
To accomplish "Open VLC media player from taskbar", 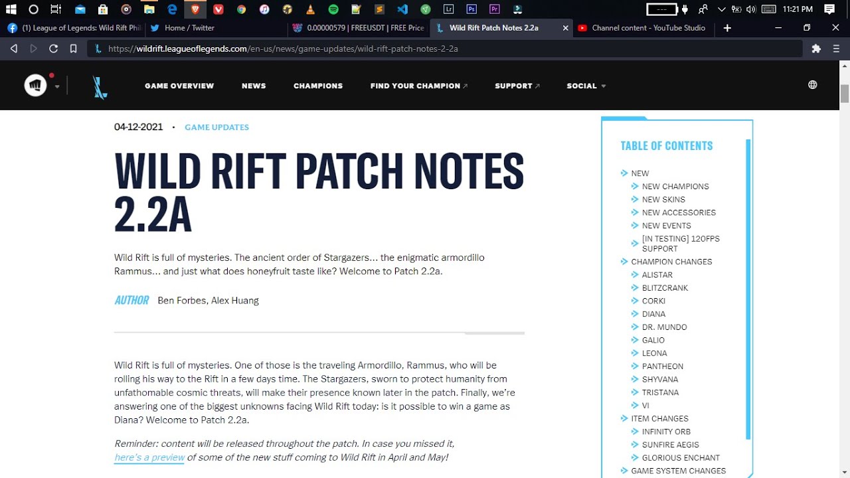I will [x=310, y=9].
